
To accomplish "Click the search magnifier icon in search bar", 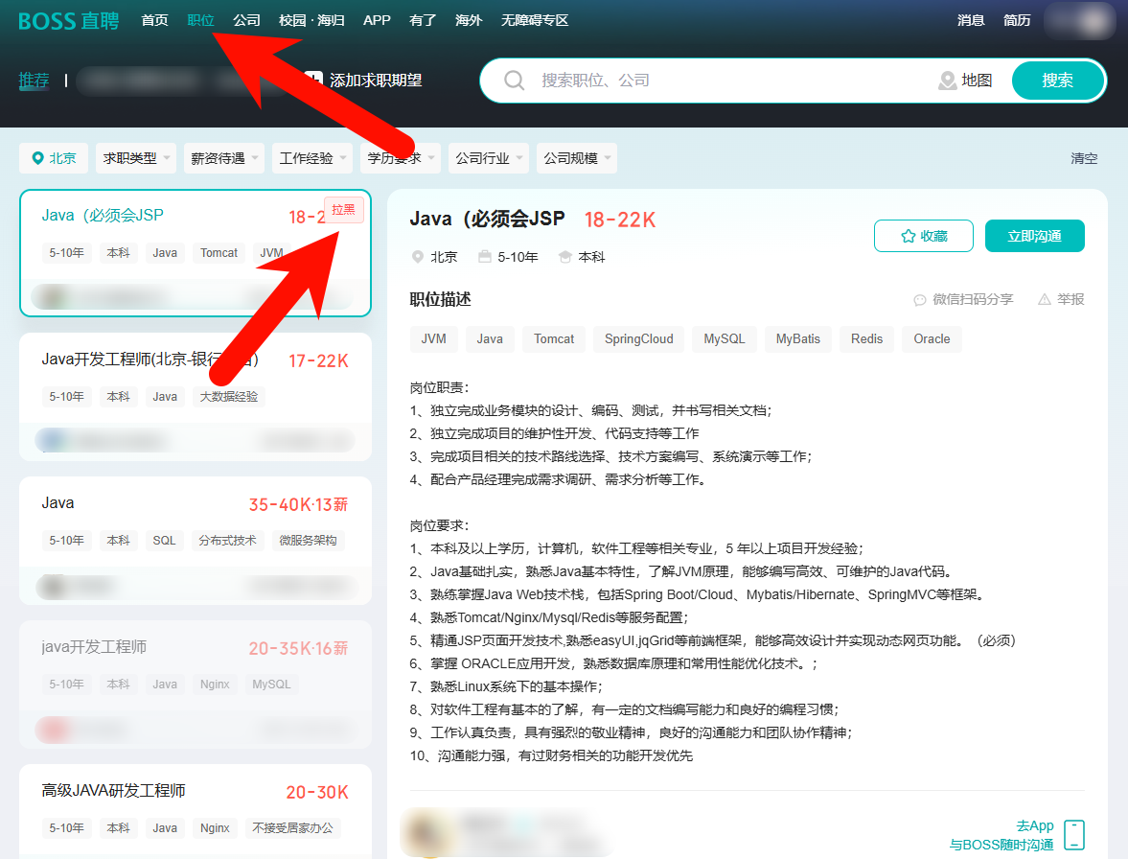I will pos(514,81).
